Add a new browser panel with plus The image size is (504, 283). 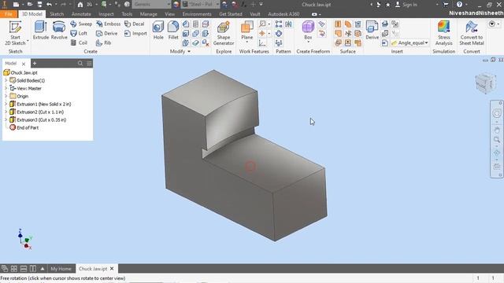(x=35, y=64)
